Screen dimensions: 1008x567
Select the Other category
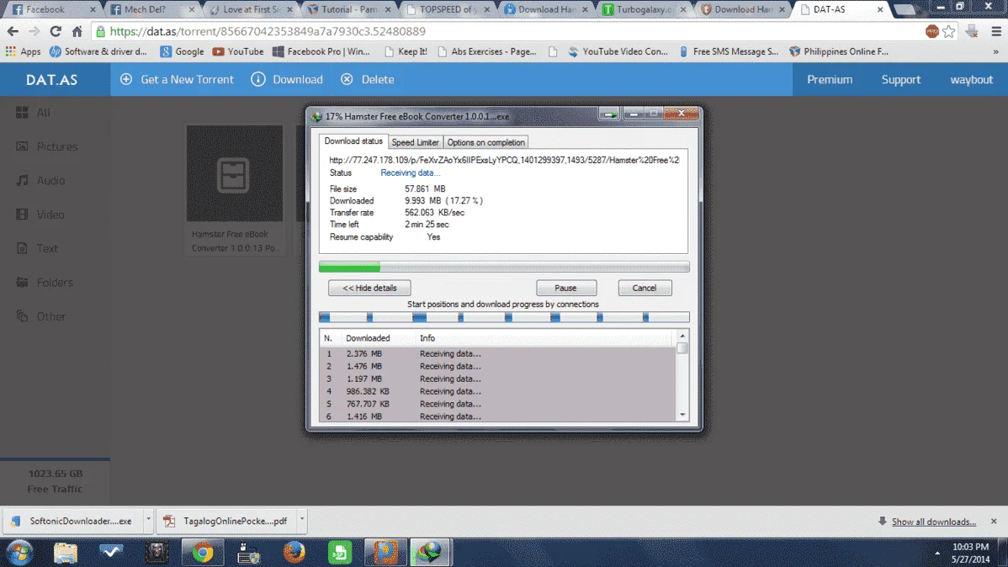[40, 316]
